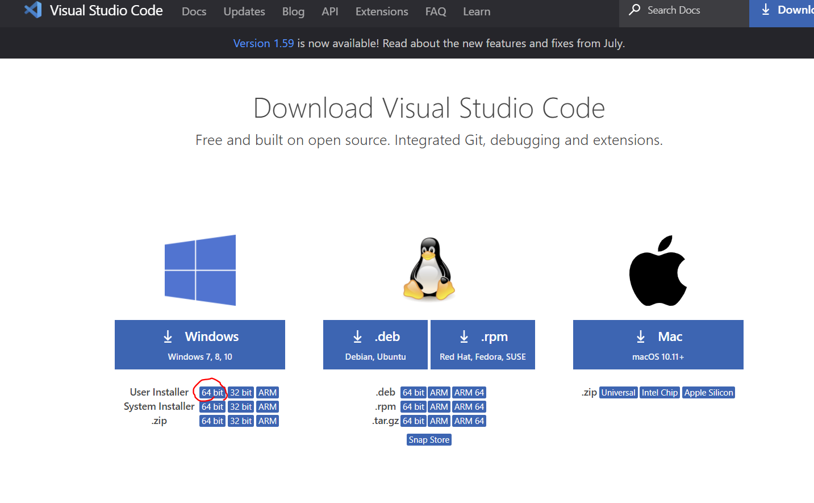Open the Updates page
Viewport: 814px width, 503px height.
click(x=244, y=11)
